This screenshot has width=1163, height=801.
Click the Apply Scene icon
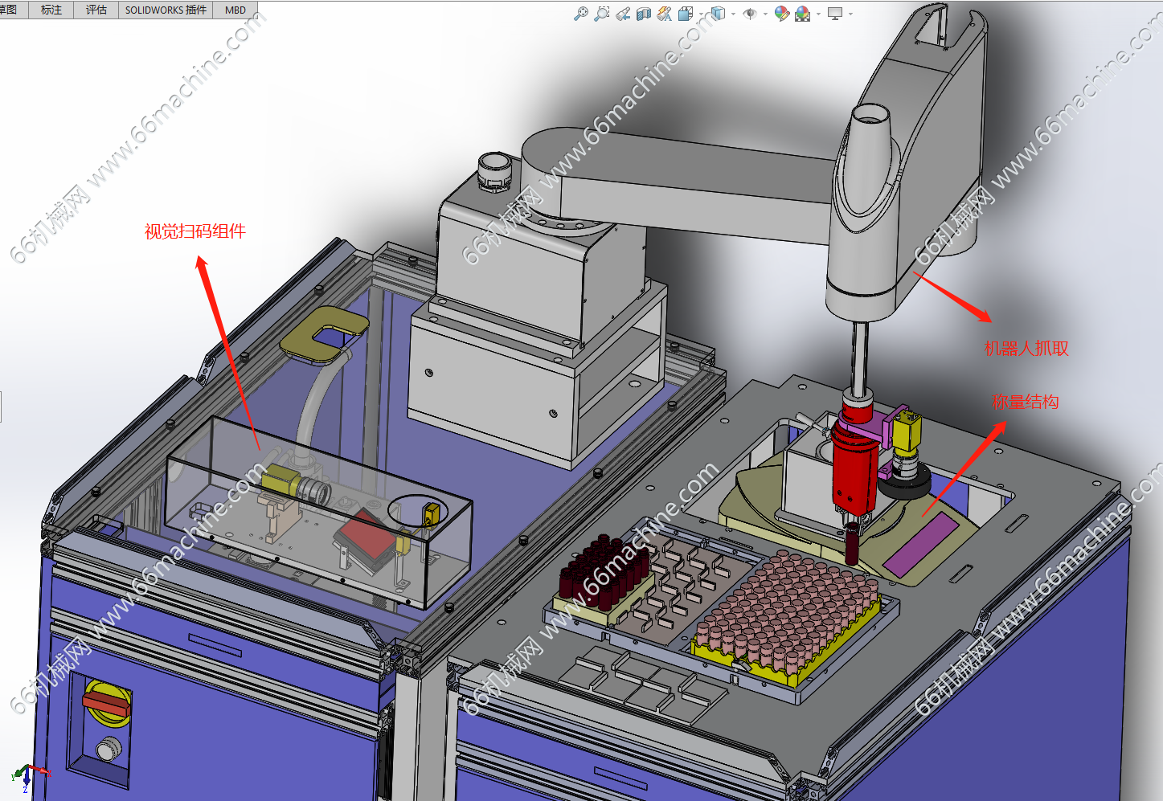coord(802,14)
